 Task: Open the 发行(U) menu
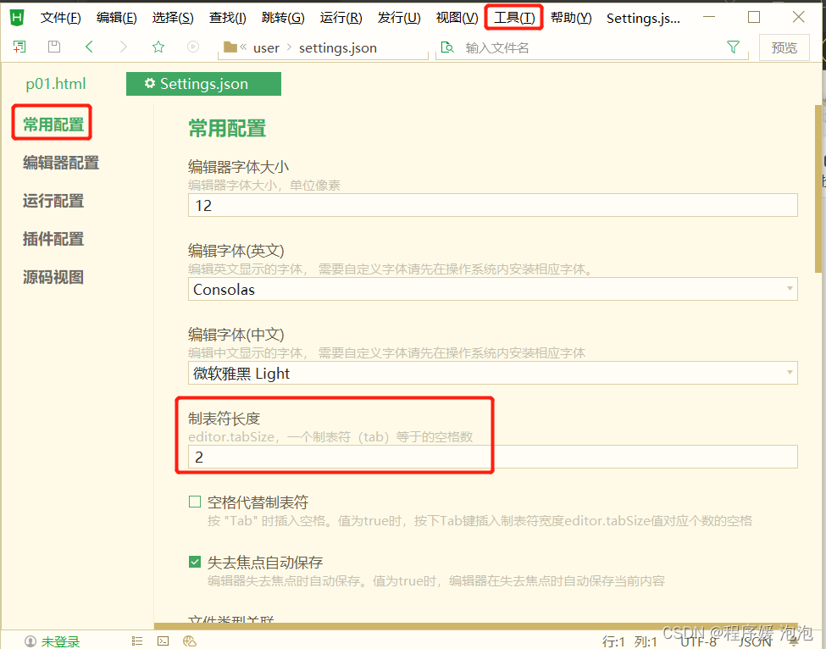point(399,18)
